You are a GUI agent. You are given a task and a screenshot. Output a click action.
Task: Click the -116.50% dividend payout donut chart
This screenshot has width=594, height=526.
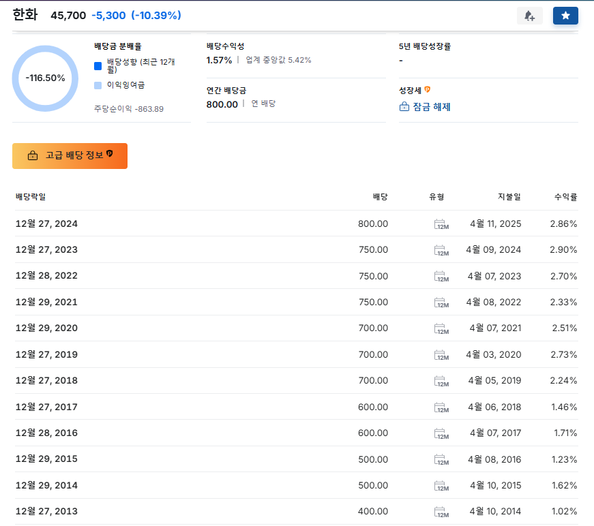[45, 78]
